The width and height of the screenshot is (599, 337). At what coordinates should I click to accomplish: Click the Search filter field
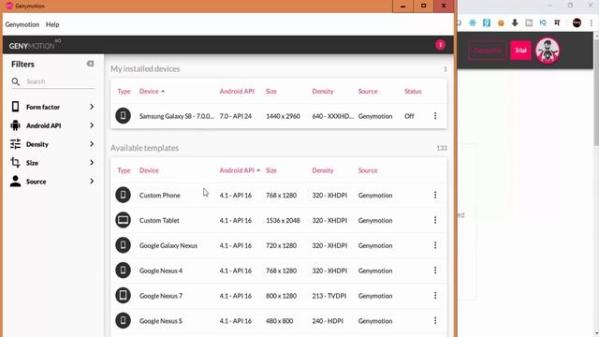[59, 81]
